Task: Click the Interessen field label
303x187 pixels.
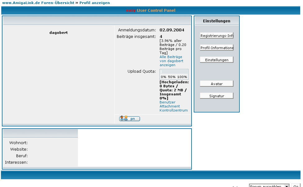Action: [16, 162]
